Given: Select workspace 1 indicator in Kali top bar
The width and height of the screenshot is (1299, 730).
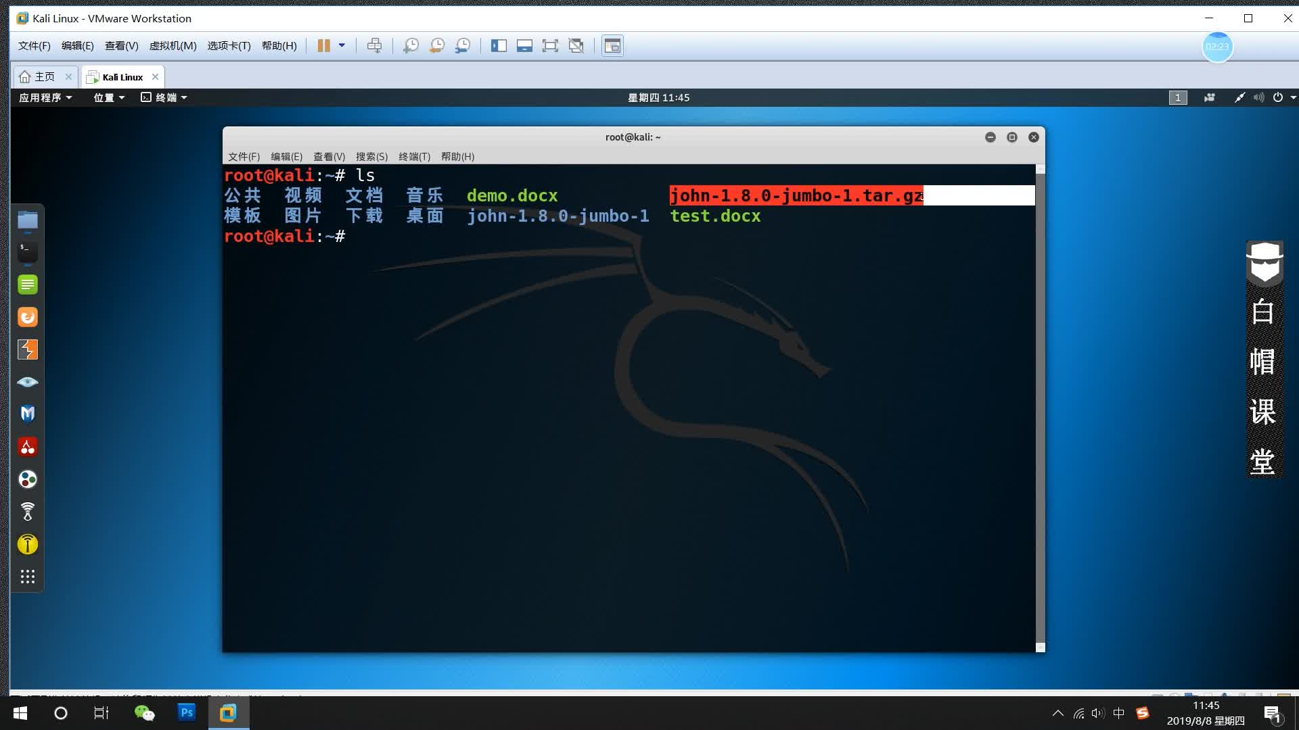Looking at the screenshot, I should coord(1178,97).
